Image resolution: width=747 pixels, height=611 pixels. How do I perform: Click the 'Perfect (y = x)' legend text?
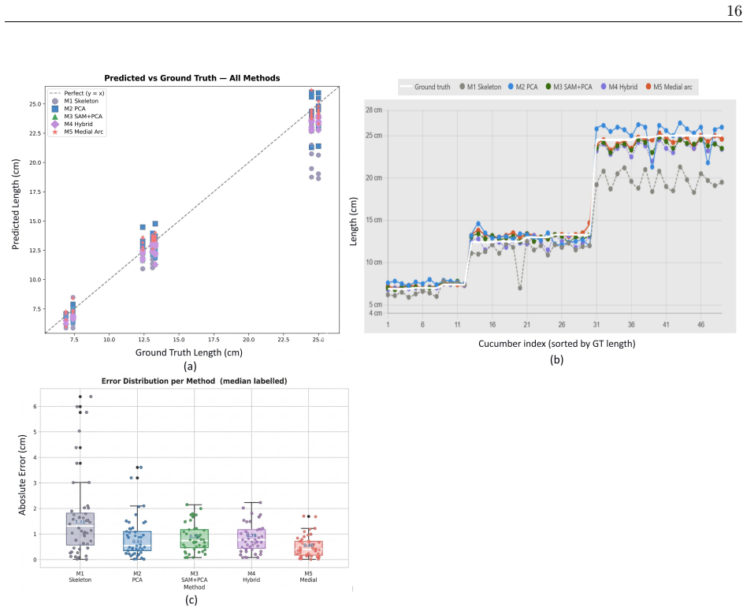[84, 93]
